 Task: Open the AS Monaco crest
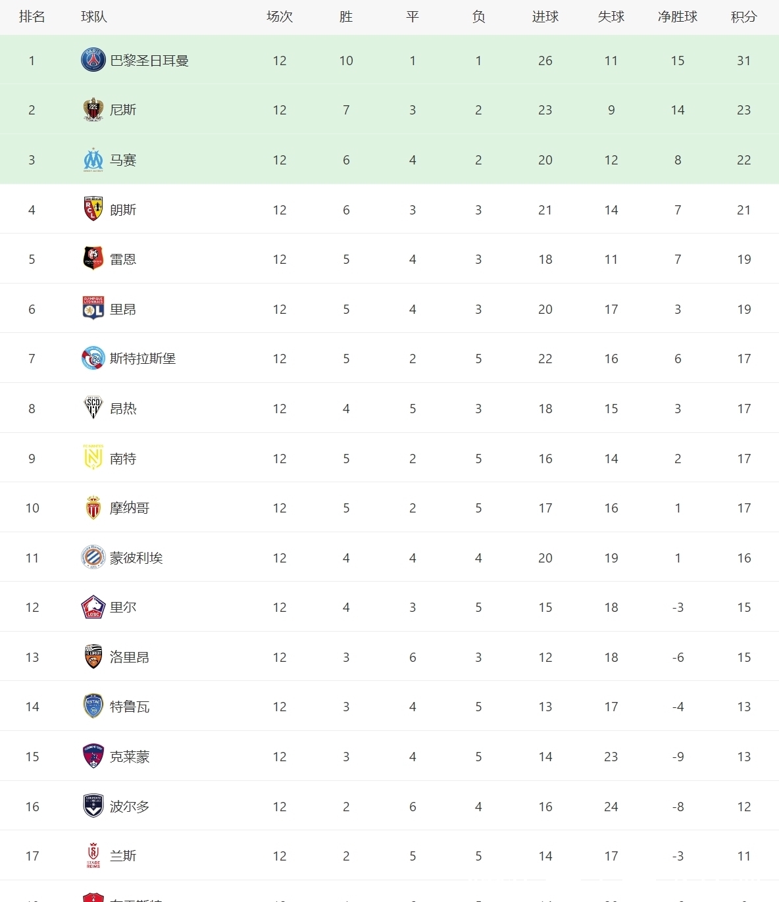tap(93, 508)
